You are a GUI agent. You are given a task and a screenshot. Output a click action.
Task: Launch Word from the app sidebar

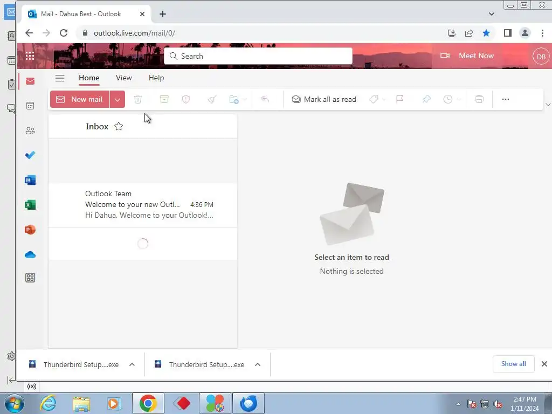tap(30, 180)
